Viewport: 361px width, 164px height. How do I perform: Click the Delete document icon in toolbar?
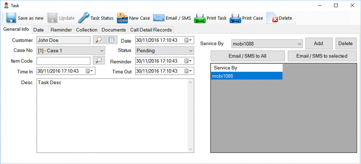[272, 18]
